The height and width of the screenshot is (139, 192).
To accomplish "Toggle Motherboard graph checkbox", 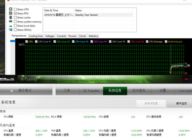I will pyautogui.click(x=166, y=42).
